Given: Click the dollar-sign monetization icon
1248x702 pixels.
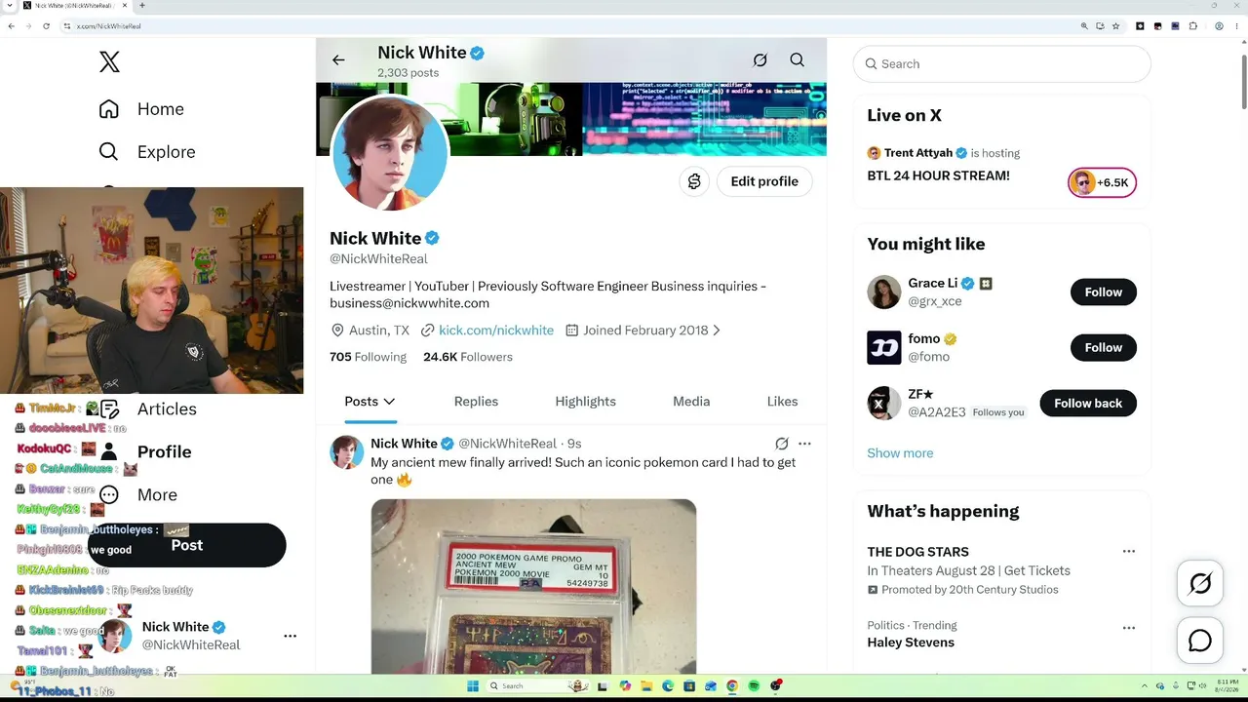Looking at the screenshot, I should [694, 181].
